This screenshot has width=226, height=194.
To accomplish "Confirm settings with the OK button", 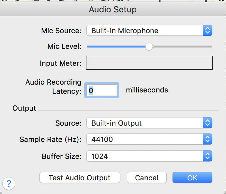I will click(192, 178).
